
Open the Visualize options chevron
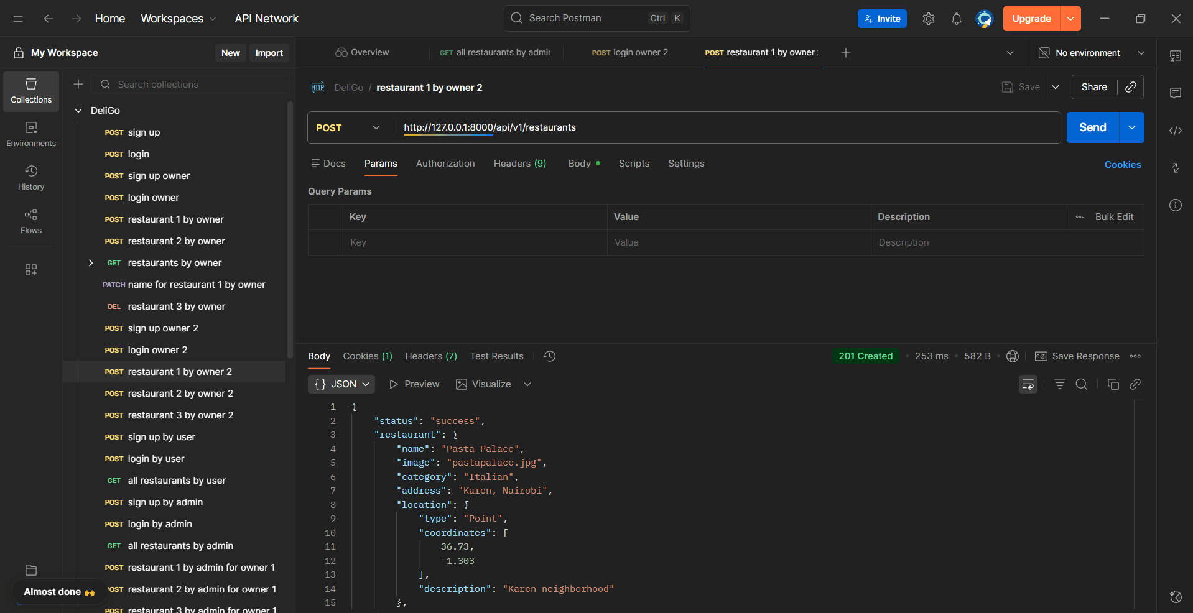[527, 384]
